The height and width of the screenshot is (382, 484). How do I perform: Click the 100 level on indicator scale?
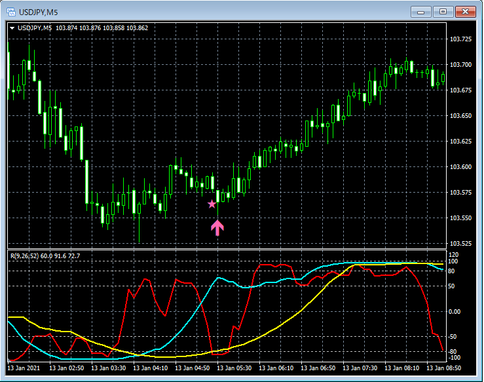coord(453,261)
